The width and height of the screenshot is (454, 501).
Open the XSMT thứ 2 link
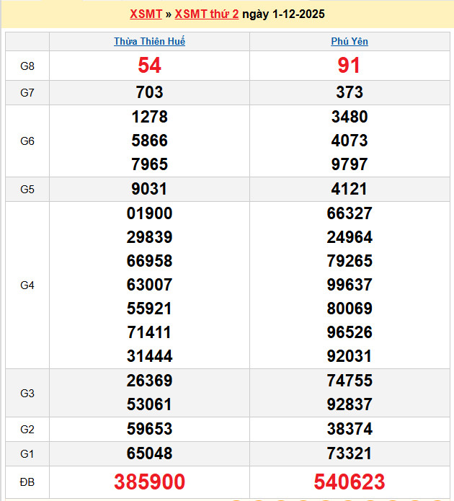point(206,14)
